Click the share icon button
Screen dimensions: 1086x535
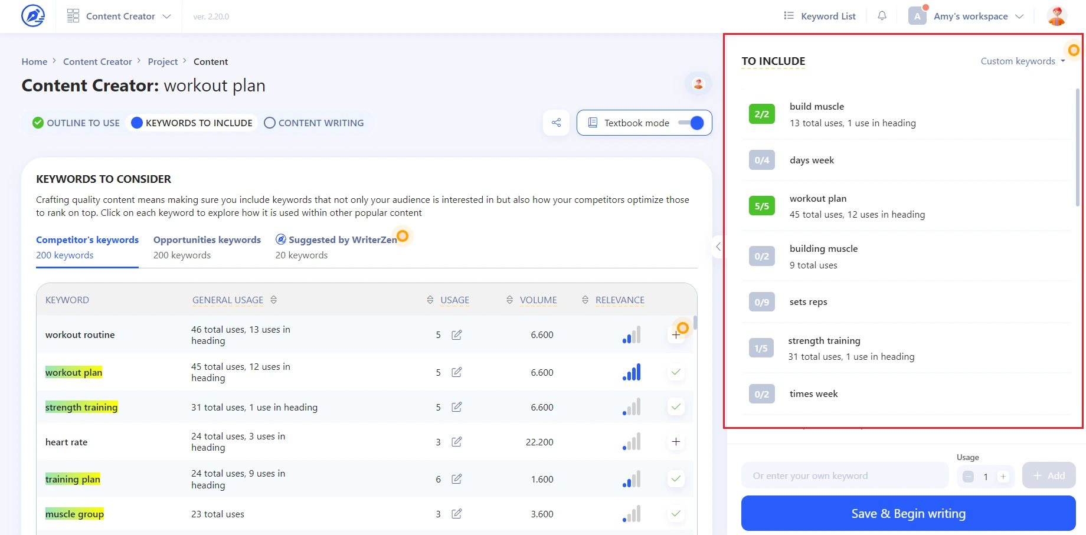pyautogui.click(x=556, y=123)
